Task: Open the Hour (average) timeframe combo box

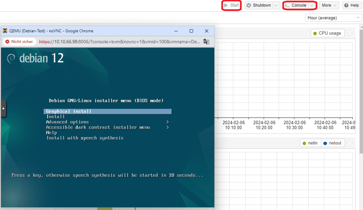Action: point(333,18)
